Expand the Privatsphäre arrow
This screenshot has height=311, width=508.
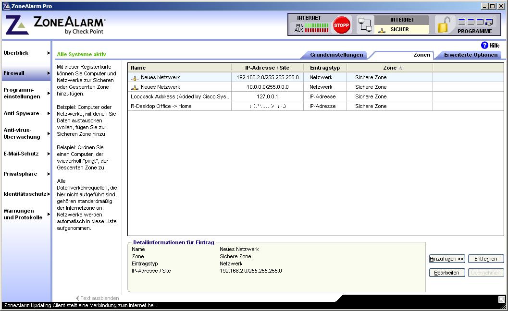tap(49, 174)
